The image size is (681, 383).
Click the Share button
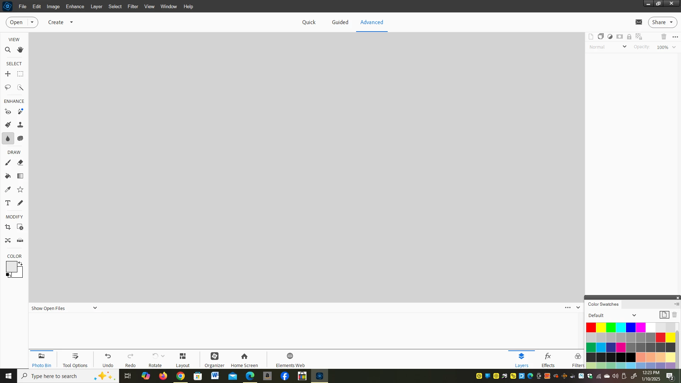pos(659,22)
